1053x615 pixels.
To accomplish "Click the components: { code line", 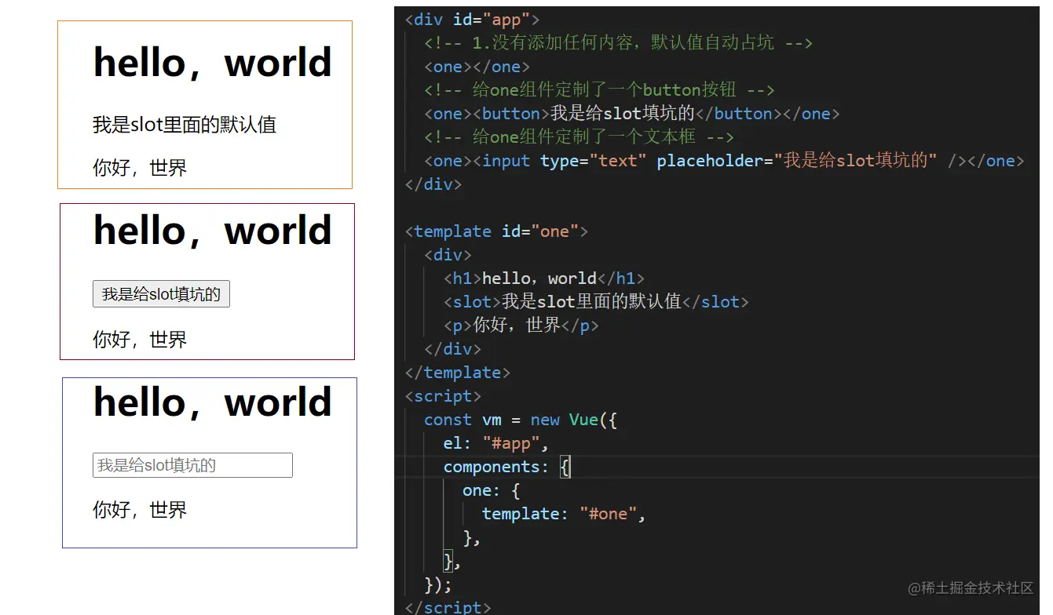I will 507,467.
